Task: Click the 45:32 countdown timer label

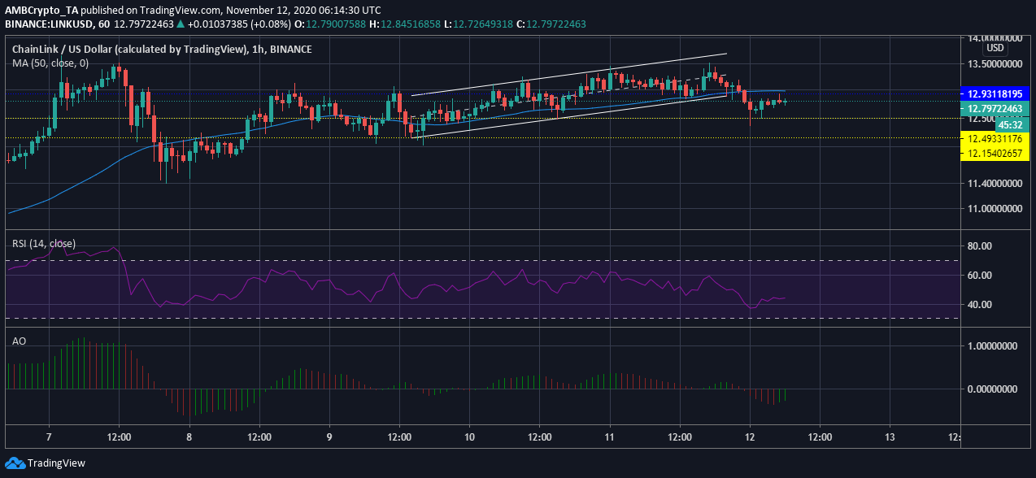Action: click(x=1011, y=125)
